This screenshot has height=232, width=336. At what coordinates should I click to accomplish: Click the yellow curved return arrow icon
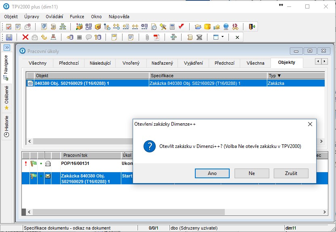tap(44, 37)
